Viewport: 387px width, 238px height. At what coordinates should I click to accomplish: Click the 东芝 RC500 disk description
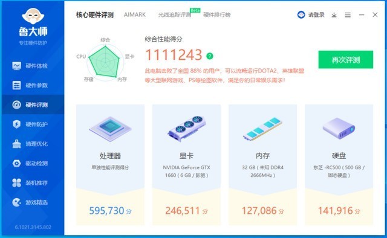pyautogui.click(x=339, y=171)
